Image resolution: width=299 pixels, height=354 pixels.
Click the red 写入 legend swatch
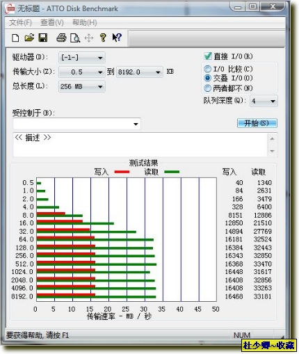tap(122, 172)
